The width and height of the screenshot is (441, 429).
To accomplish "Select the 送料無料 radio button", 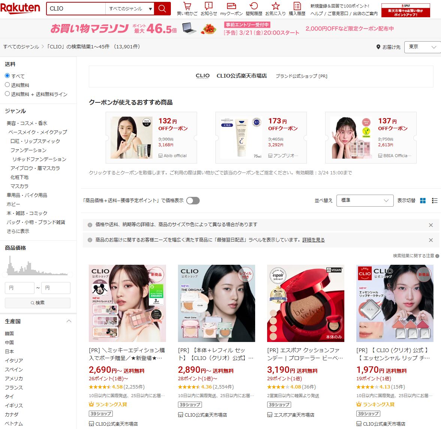I will point(7,85).
